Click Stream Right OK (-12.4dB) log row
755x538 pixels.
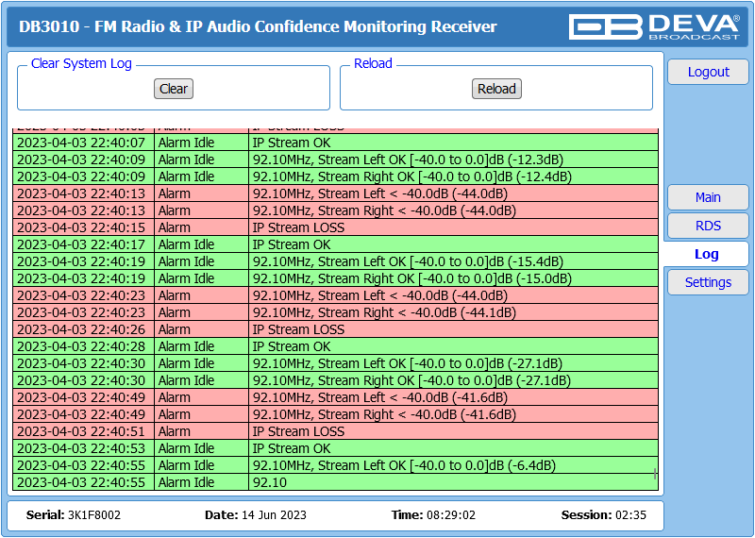(335, 177)
